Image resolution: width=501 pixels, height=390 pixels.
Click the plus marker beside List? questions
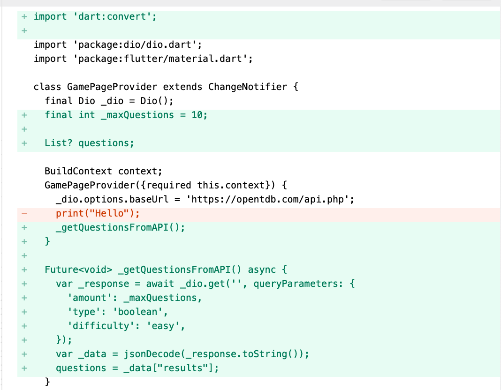point(24,143)
